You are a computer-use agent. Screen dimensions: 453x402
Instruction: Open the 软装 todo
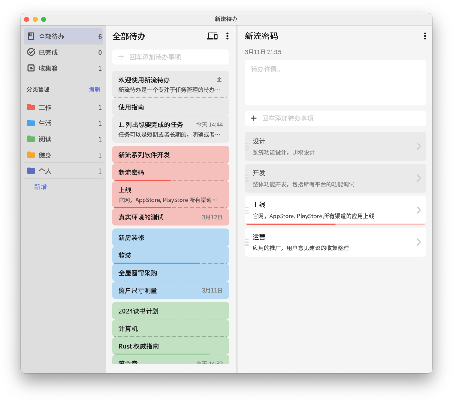tap(170, 255)
